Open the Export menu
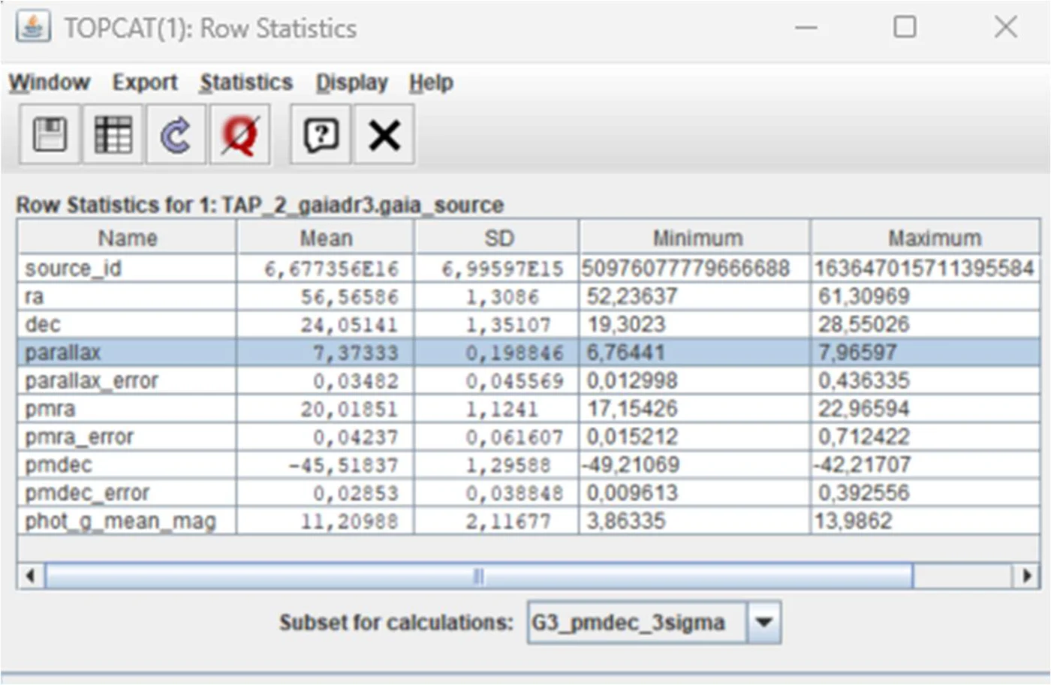The image size is (1051, 685). coord(145,82)
